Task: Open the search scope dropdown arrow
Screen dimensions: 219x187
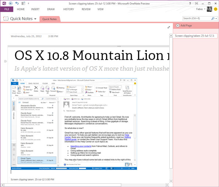Action: [x=216, y=18]
